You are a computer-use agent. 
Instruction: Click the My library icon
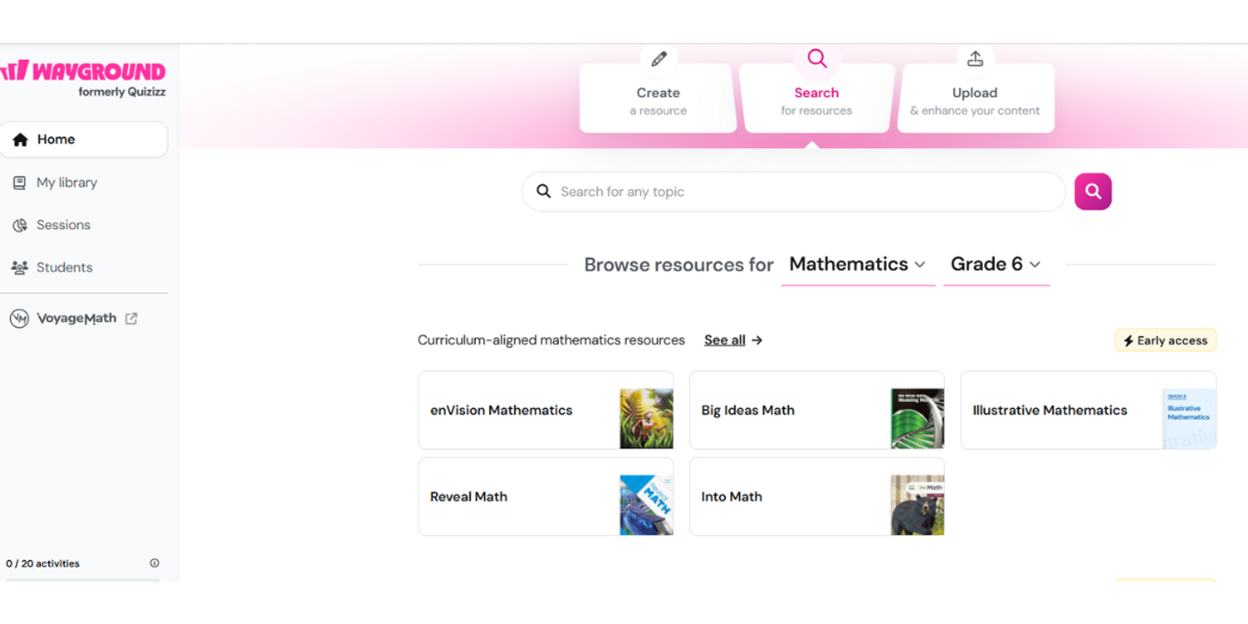tap(20, 182)
